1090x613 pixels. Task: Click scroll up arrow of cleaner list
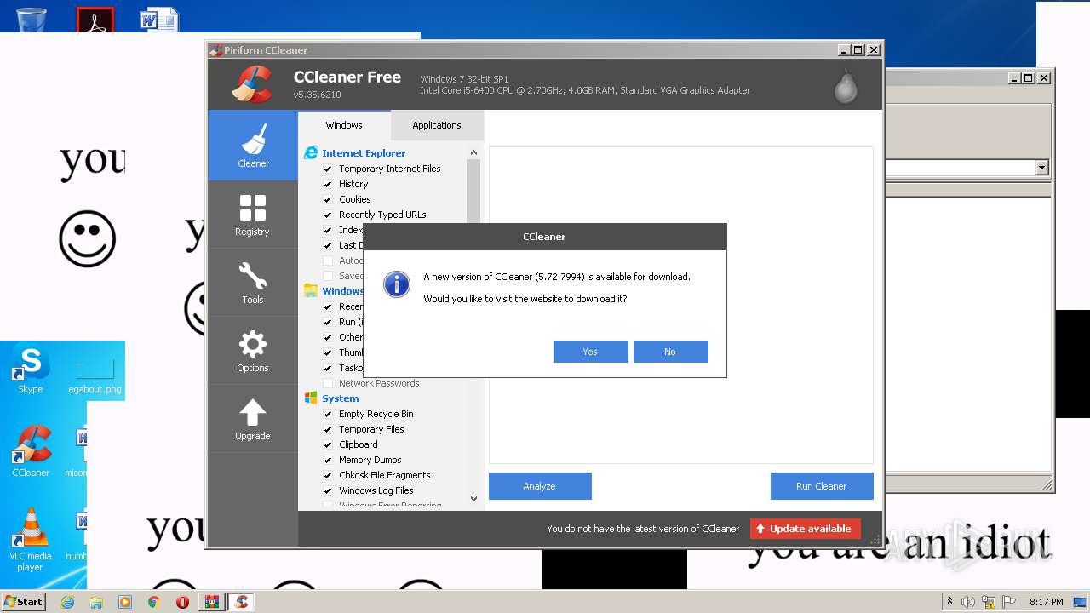coord(473,153)
